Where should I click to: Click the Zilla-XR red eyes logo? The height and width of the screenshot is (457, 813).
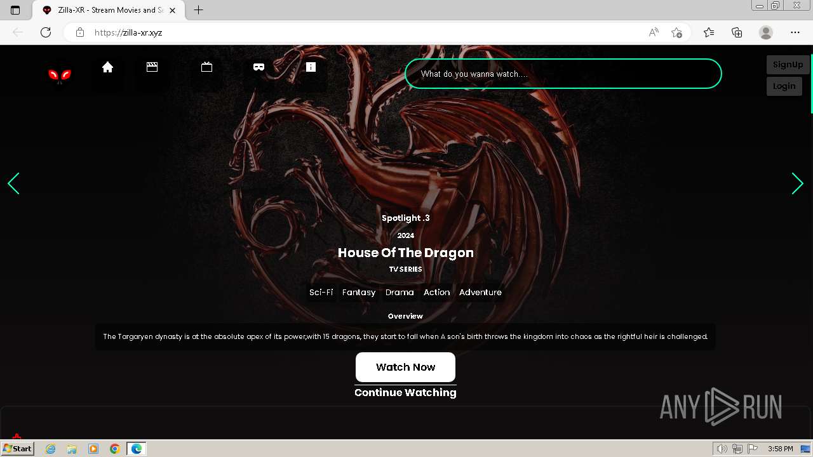pos(60,75)
